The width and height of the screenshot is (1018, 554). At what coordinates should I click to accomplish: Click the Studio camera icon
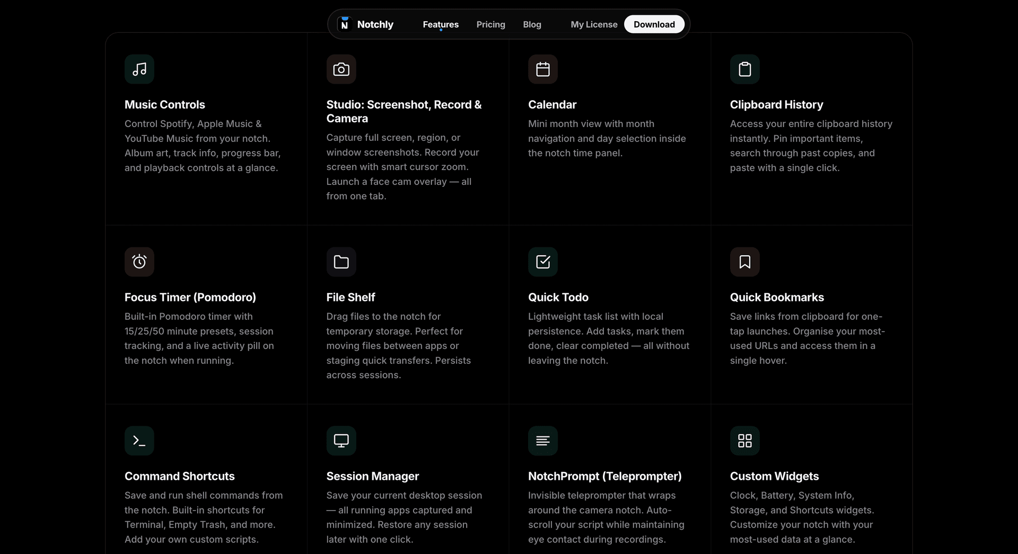341,69
